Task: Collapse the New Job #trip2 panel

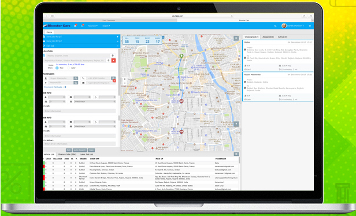Action: (x=117, y=41)
